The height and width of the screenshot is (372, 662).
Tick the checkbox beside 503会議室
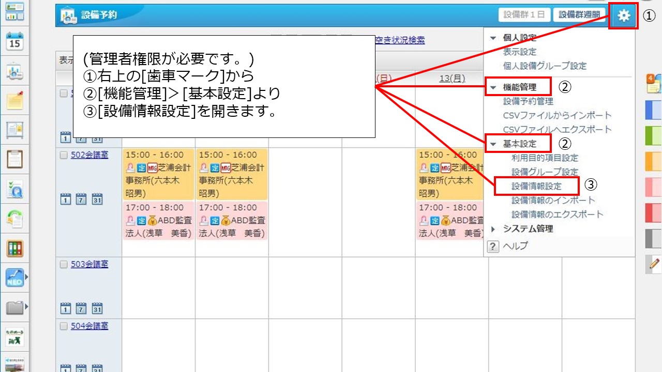pyautogui.click(x=64, y=265)
